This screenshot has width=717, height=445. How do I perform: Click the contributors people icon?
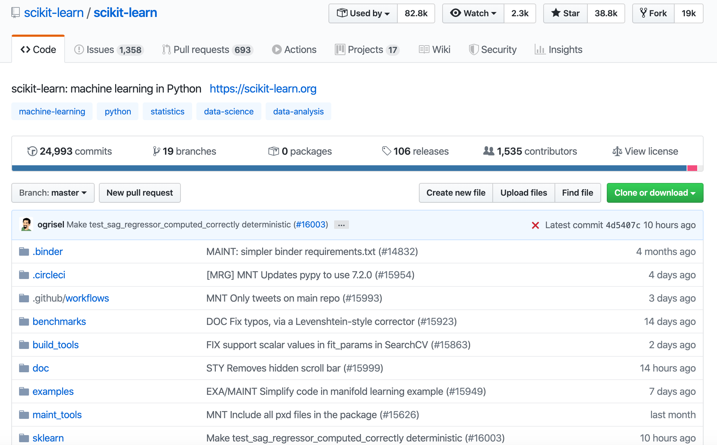489,151
